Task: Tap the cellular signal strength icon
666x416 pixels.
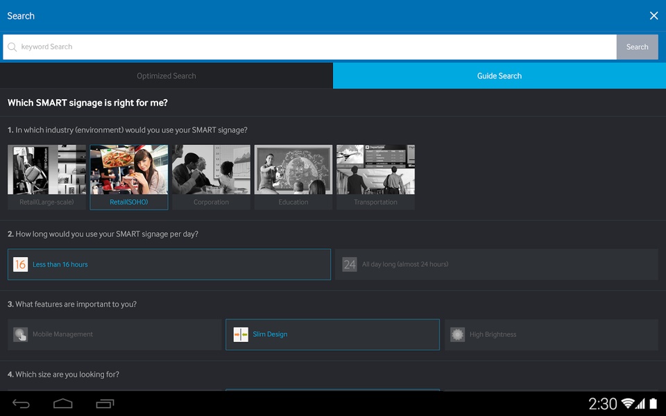Action: click(640, 404)
